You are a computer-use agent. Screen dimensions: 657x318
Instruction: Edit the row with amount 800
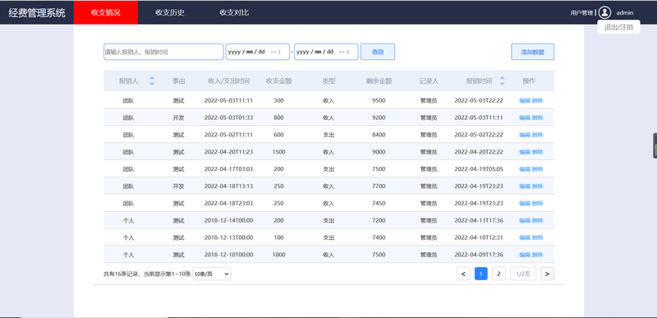tap(525, 118)
